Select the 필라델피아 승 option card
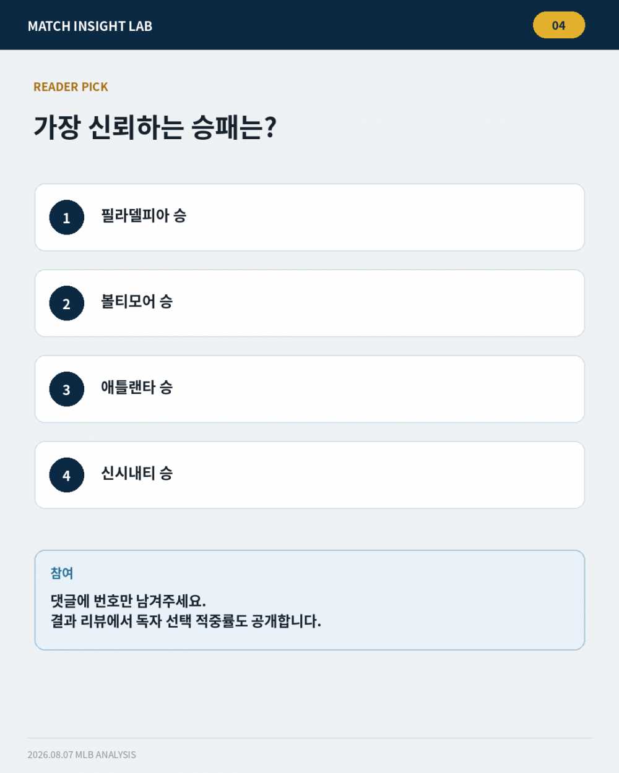 pyautogui.click(x=309, y=218)
